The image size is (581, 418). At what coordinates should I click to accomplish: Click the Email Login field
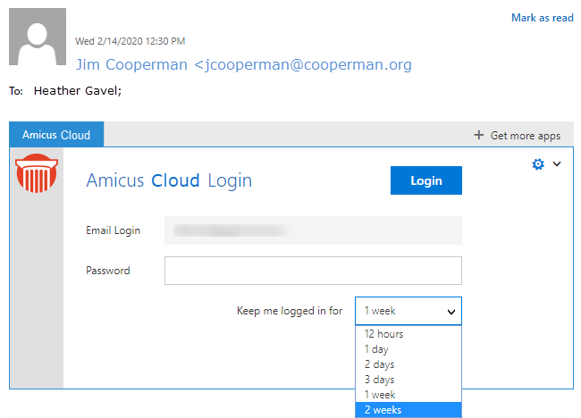313,230
